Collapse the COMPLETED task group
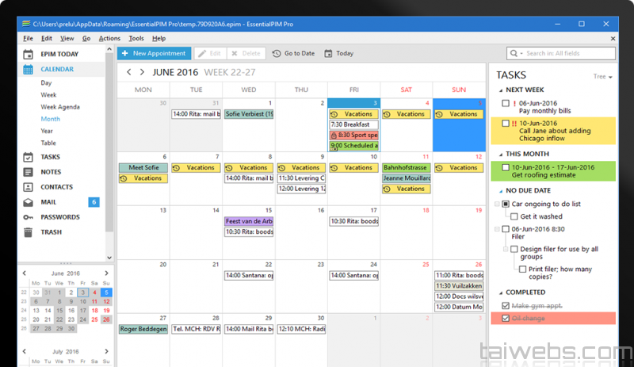This screenshot has width=634, height=367. pos(498,292)
